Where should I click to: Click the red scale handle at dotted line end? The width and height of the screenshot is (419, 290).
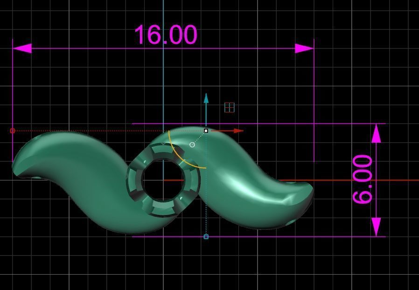point(12,131)
